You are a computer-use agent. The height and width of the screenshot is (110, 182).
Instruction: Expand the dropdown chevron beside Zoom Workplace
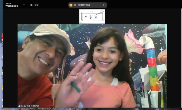[24, 5]
